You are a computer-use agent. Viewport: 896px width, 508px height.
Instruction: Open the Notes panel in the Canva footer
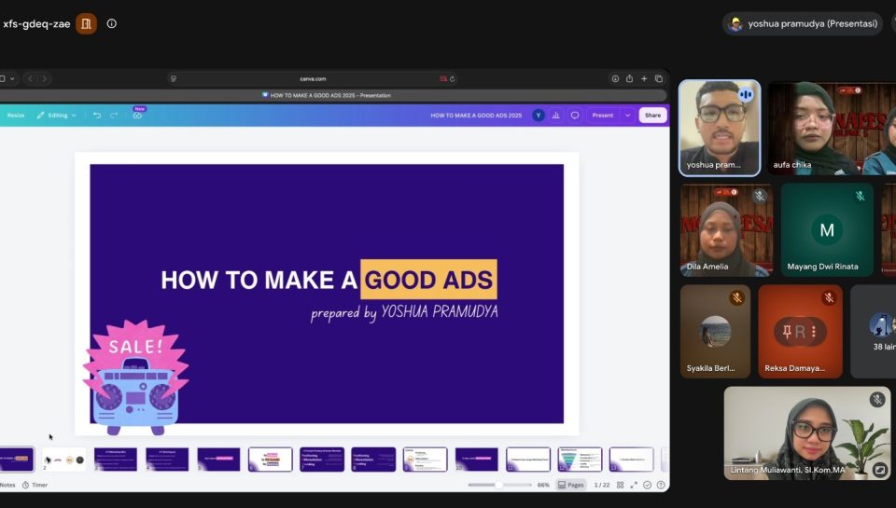click(x=8, y=485)
